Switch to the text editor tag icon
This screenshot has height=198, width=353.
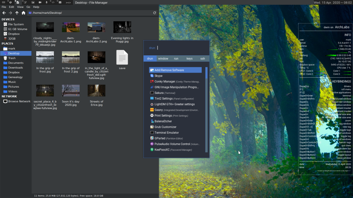tap(25, 2)
